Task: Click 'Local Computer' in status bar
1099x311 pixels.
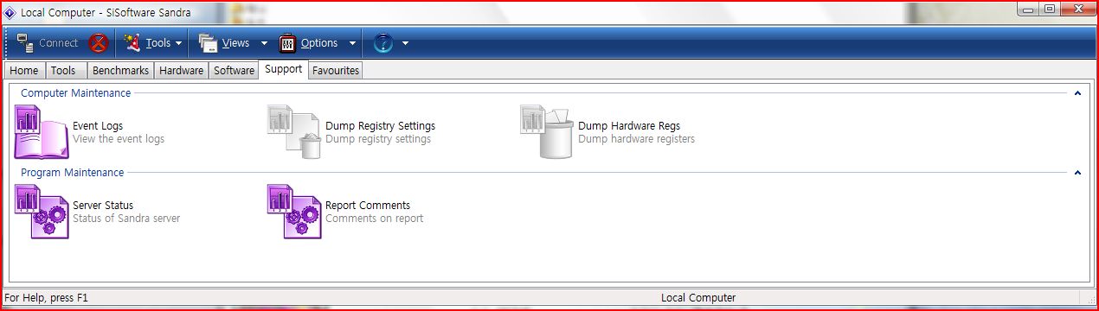Action: (x=698, y=298)
